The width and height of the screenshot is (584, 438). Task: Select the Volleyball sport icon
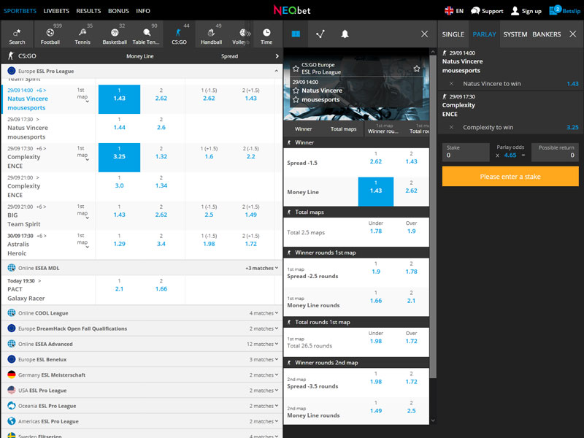[241, 34]
